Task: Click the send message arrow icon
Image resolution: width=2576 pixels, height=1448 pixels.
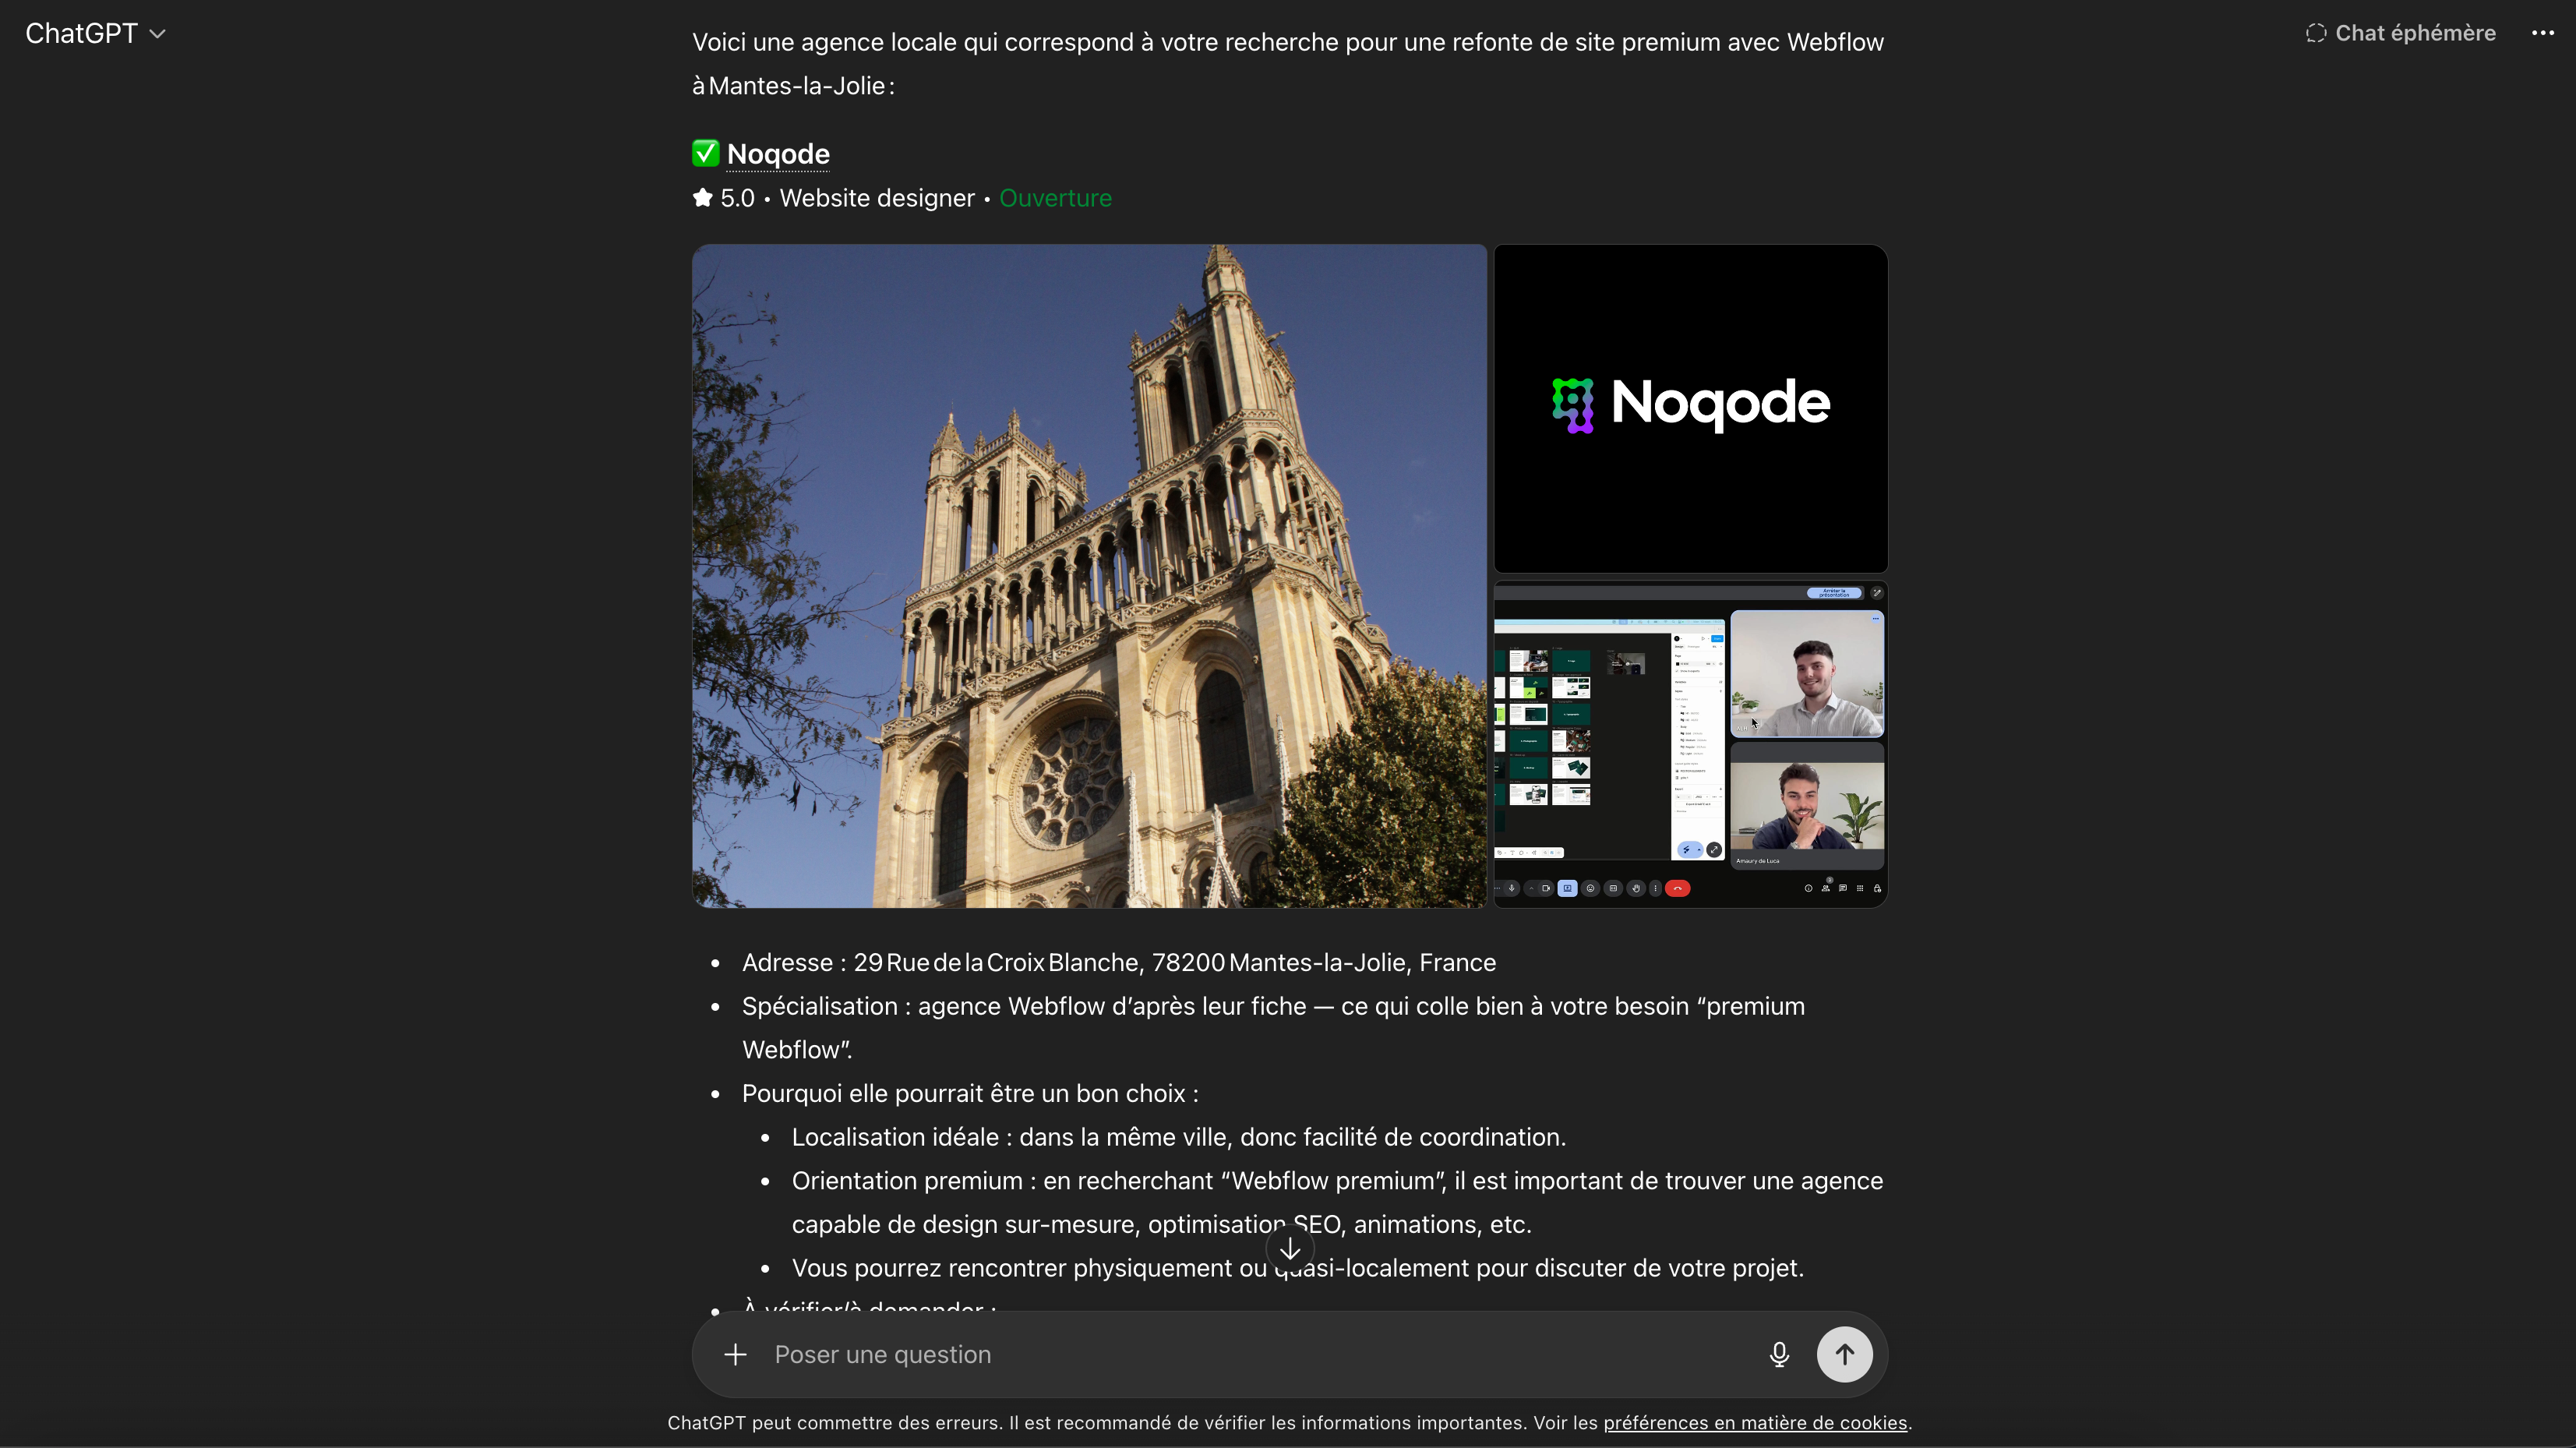Action: [x=1845, y=1354]
